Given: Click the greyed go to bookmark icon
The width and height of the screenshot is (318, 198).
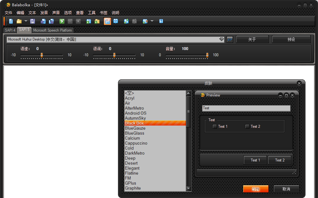Looking at the screenshot, I should (134, 21).
